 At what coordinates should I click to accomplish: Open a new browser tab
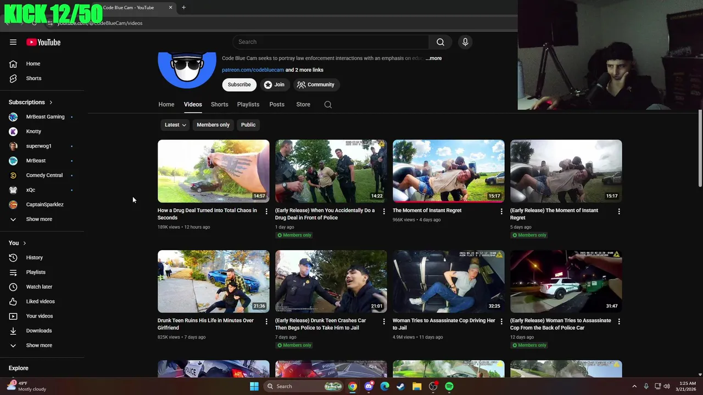(x=183, y=8)
